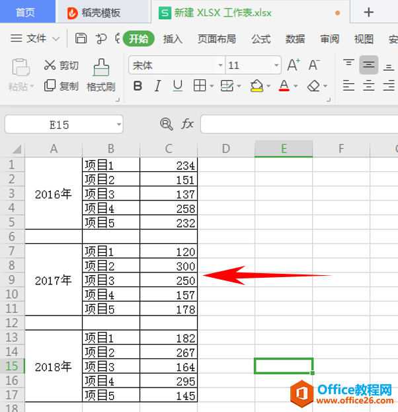Click the Copy icon
This screenshot has height=412, width=398.
[x=50, y=86]
